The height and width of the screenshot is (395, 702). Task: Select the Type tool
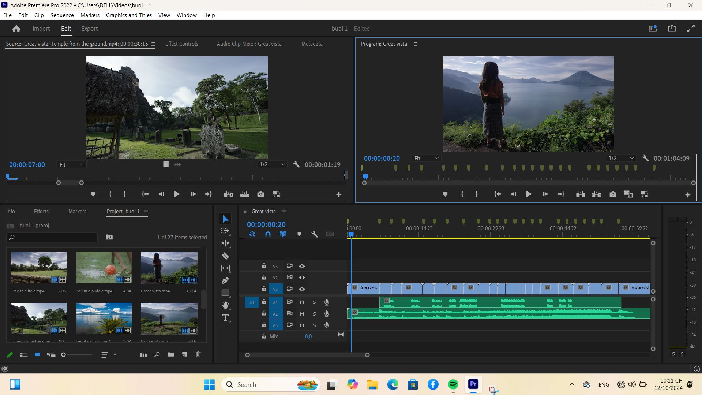point(225,318)
